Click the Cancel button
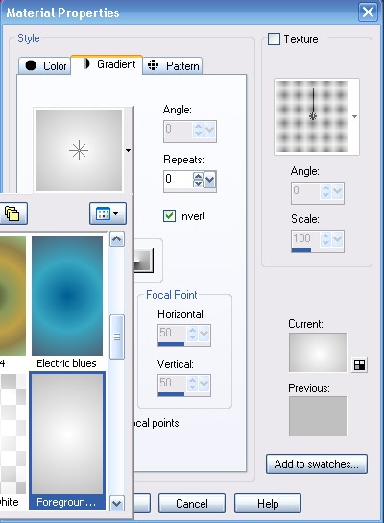The height and width of the screenshot is (523, 384). pos(192,504)
